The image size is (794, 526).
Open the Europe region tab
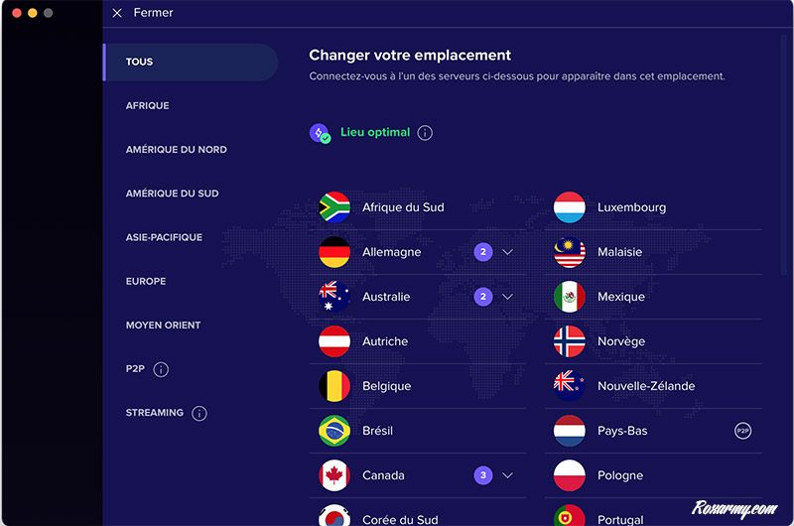coord(146,281)
